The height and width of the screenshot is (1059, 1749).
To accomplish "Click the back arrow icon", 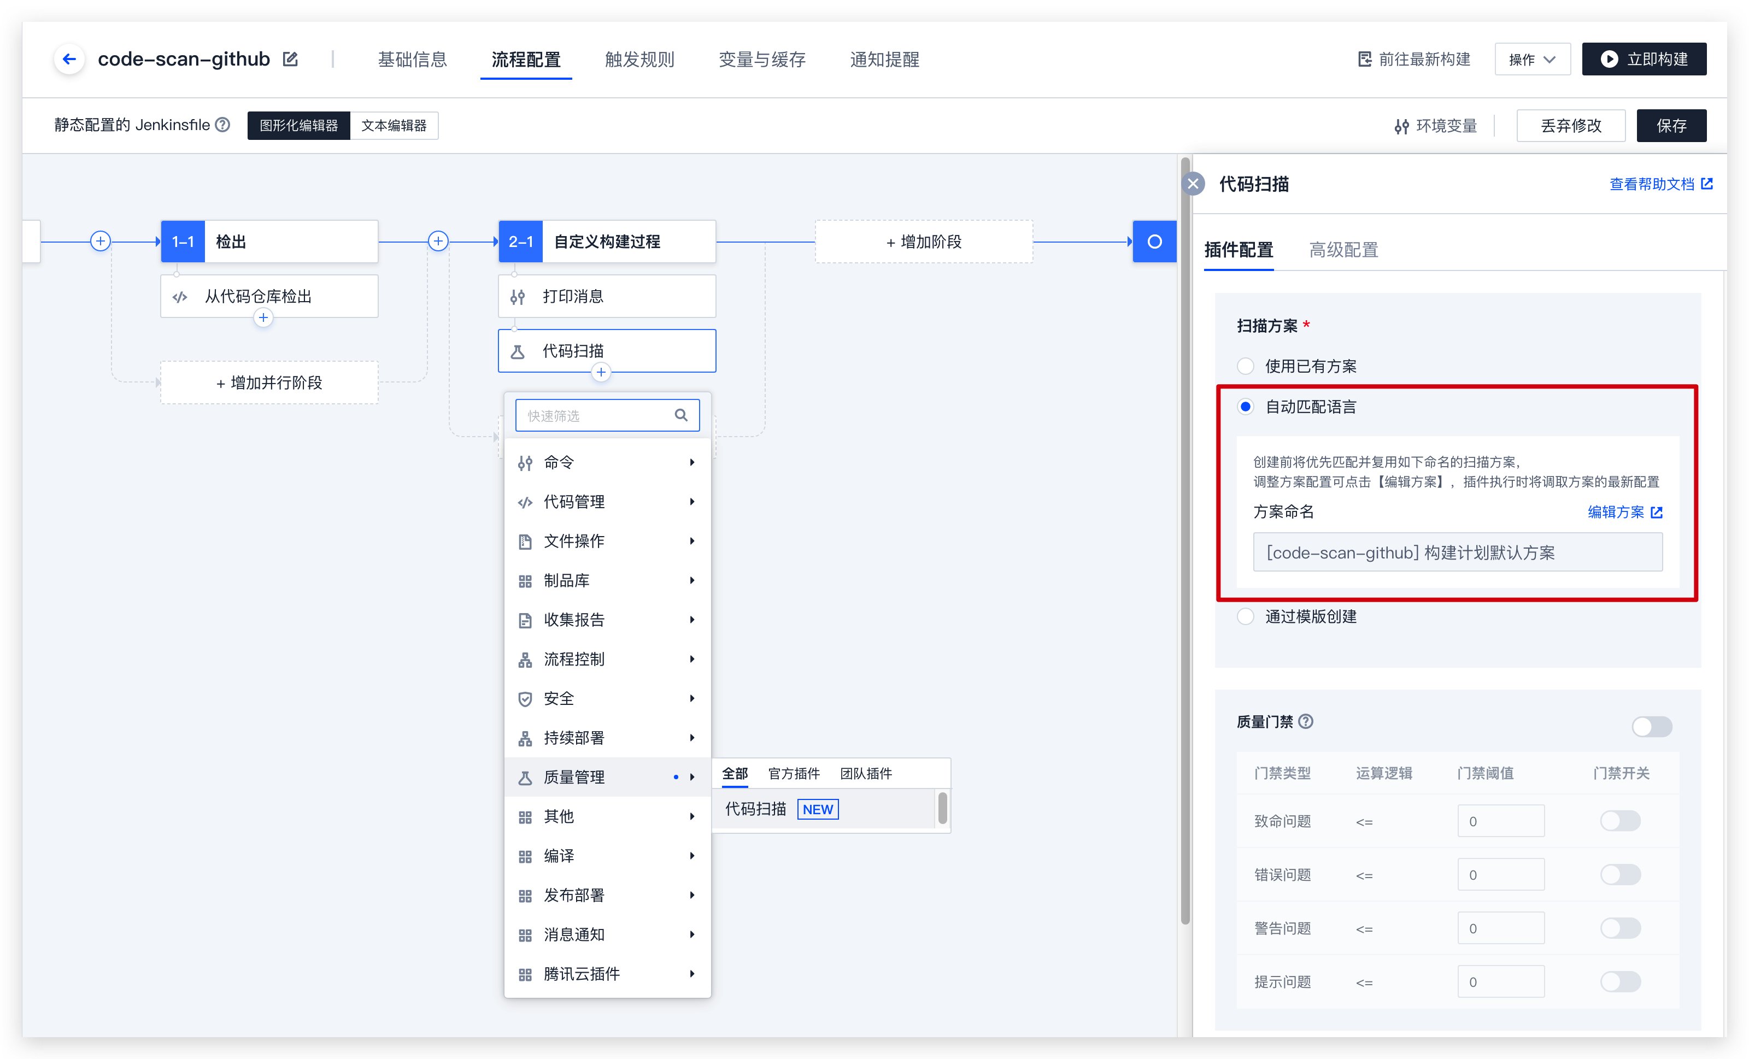I will pos(69,59).
